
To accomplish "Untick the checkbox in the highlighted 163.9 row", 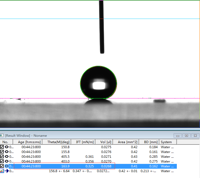I will pyautogui.click(x=2, y=166).
